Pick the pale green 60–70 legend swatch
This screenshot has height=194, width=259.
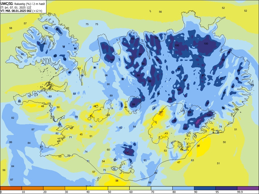140,188
